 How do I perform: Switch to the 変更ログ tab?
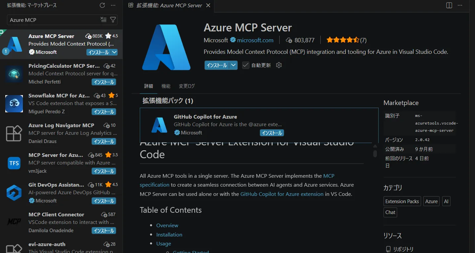[x=186, y=86]
